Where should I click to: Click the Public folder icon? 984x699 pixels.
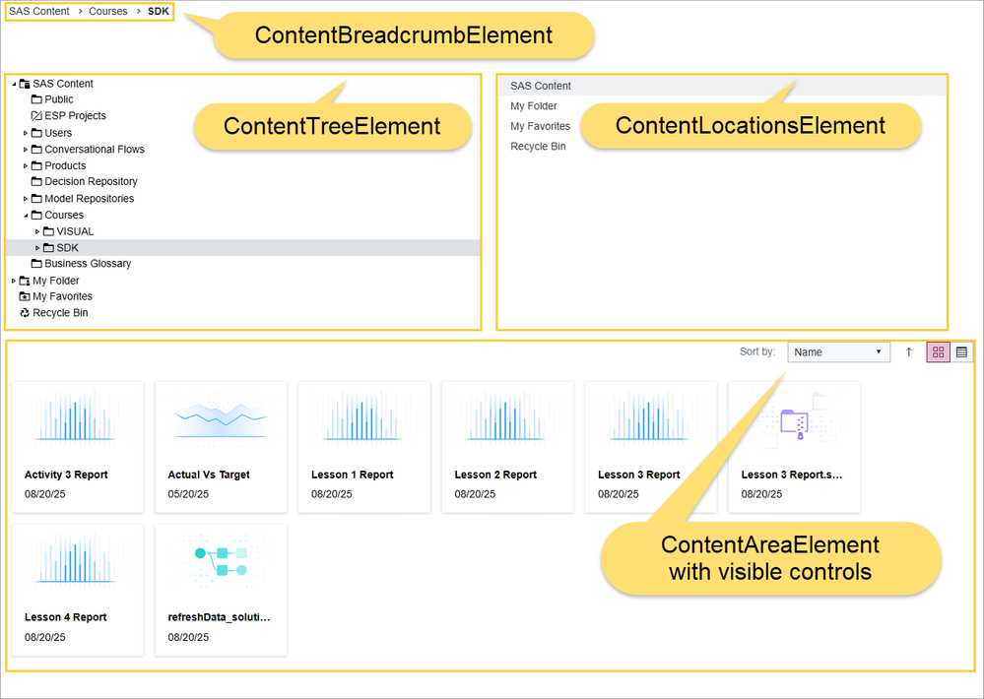click(x=36, y=99)
